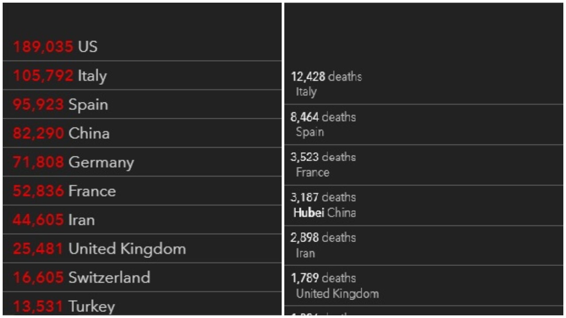Click the red 189,035 number
The width and height of the screenshot is (566, 318).
[x=43, y=46]
